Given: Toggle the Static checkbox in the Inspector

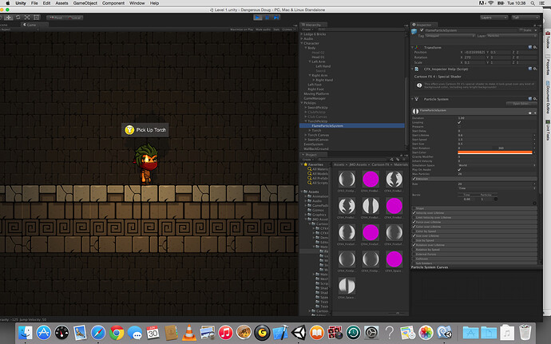Looking at the screenshot, I should (521, 30).
